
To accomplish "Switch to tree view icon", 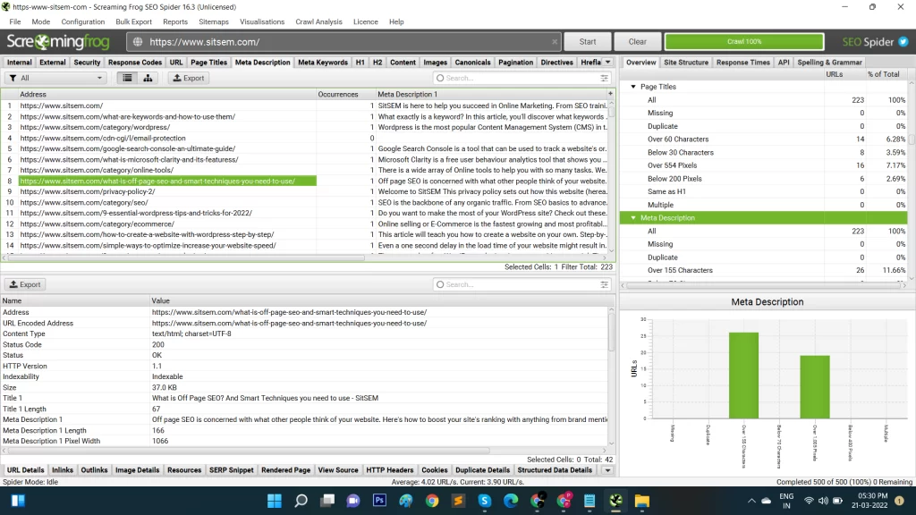I will (148, 78).
